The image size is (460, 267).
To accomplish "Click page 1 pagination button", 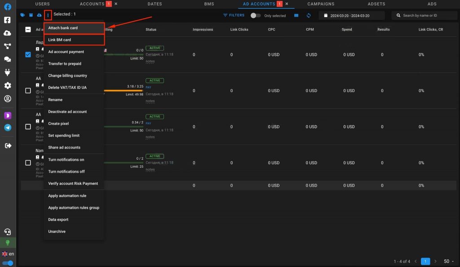I will pos(425,261).
